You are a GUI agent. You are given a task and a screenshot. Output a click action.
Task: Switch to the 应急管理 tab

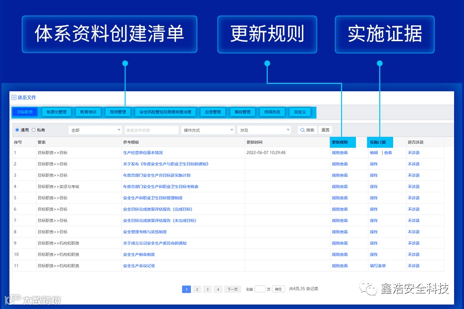click(213, 112)
